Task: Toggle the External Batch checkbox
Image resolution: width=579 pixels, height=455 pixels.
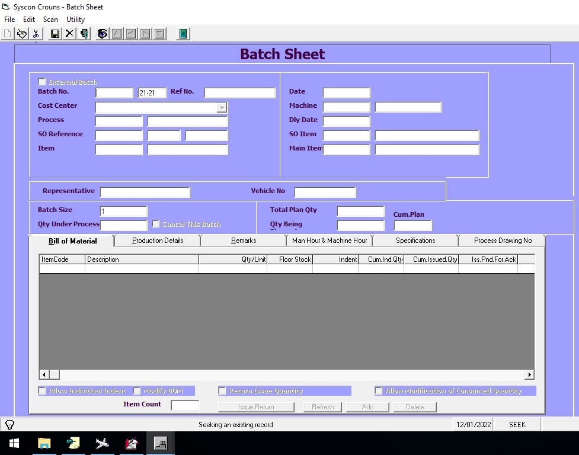Action: point(42,81)
